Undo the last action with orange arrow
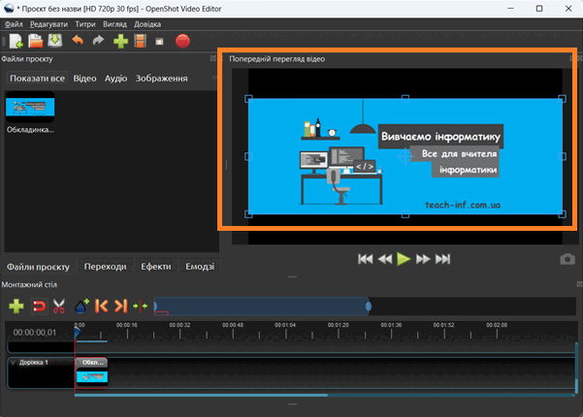 [x=78, y=40]
